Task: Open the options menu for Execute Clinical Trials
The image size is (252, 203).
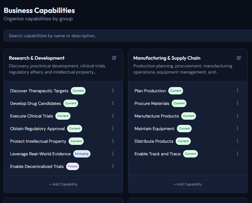Action: 113,116
